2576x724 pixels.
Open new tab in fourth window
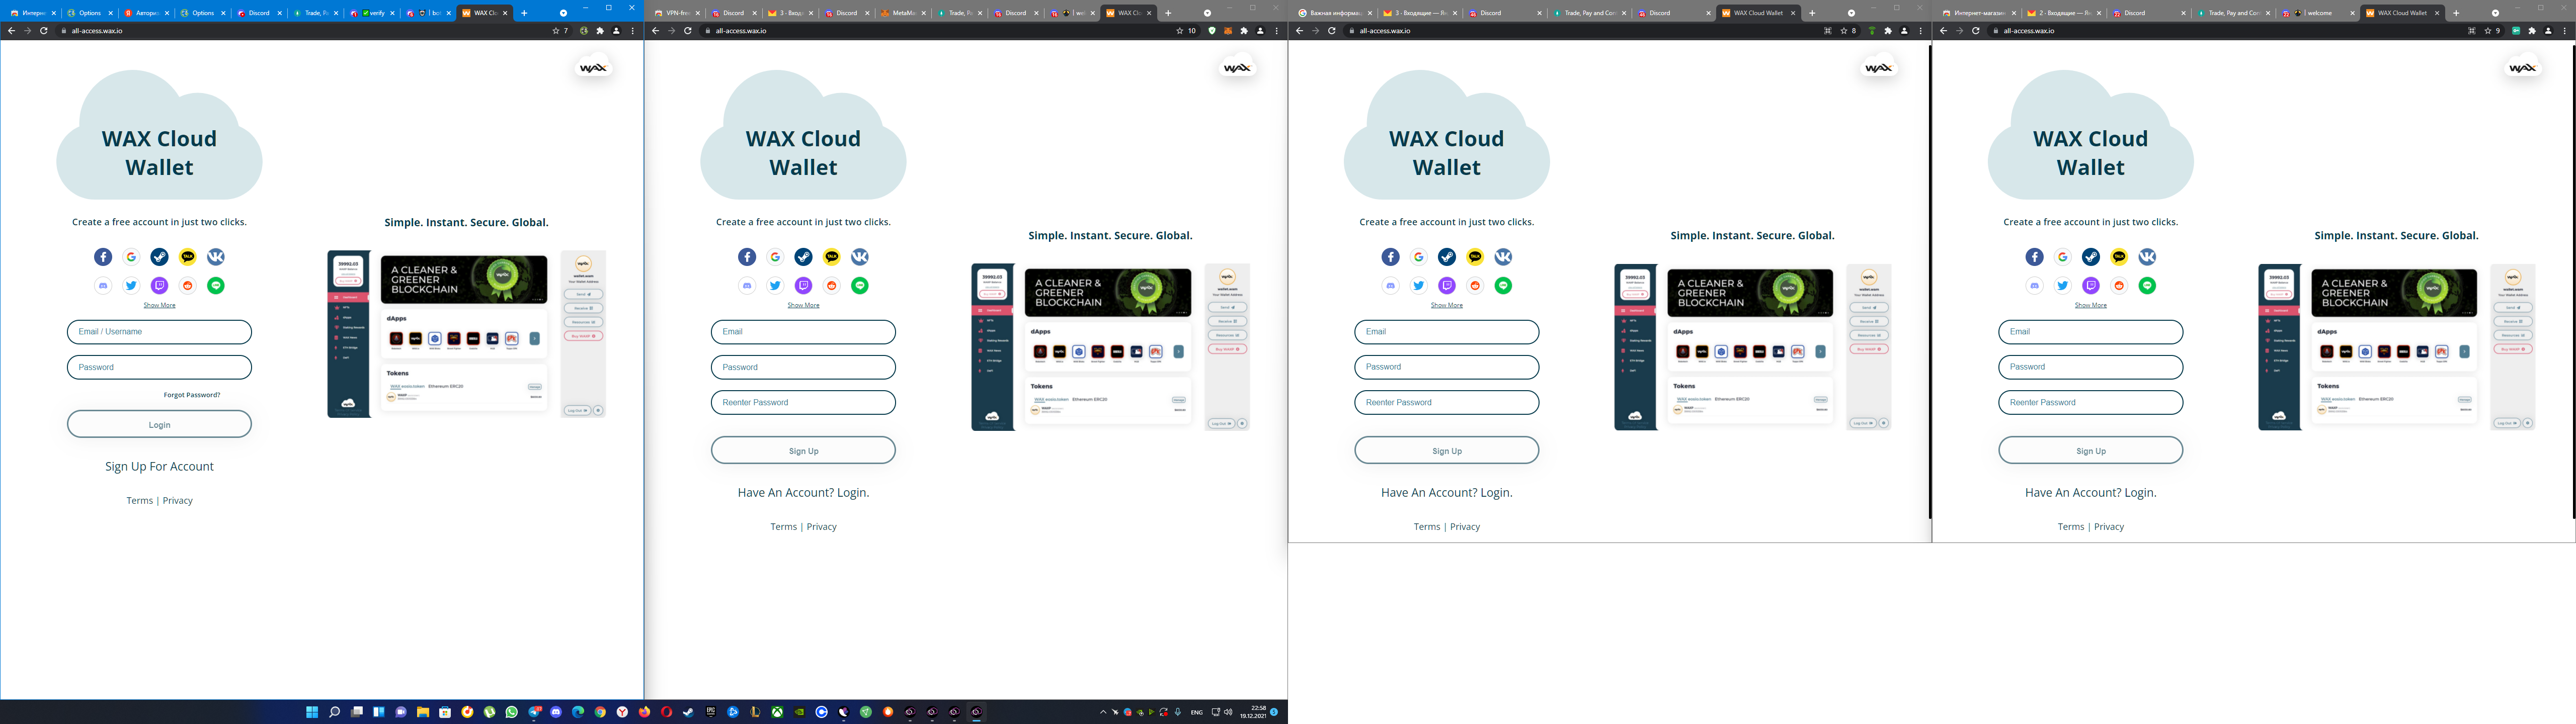pos(2456,13)
